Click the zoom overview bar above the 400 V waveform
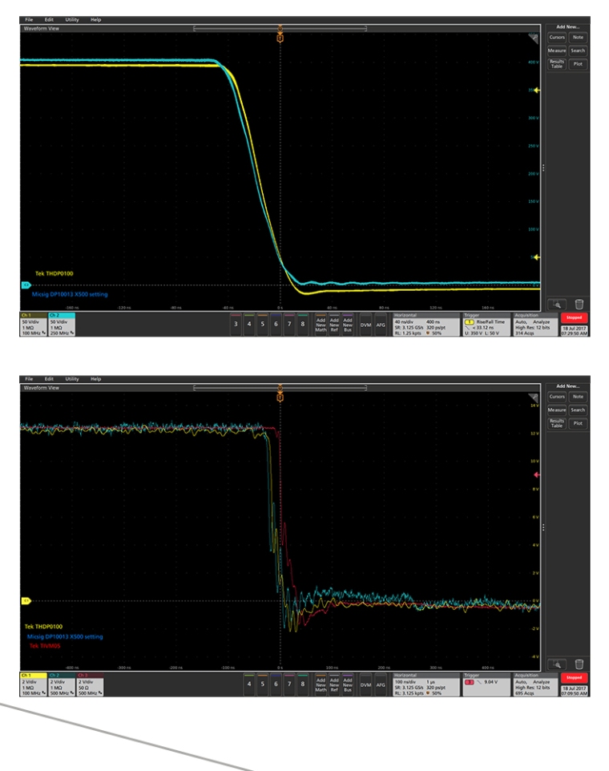 280,29
